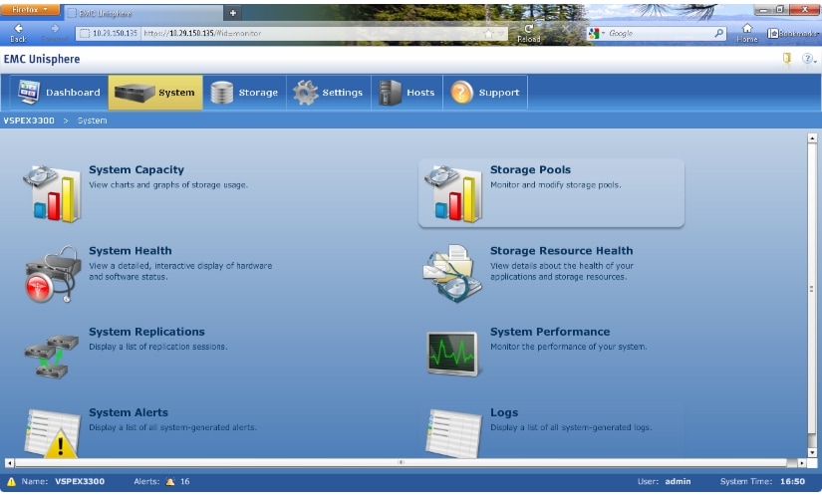Open the Logs list icon
The image size is (822, 498).
[x=453, y=434]
